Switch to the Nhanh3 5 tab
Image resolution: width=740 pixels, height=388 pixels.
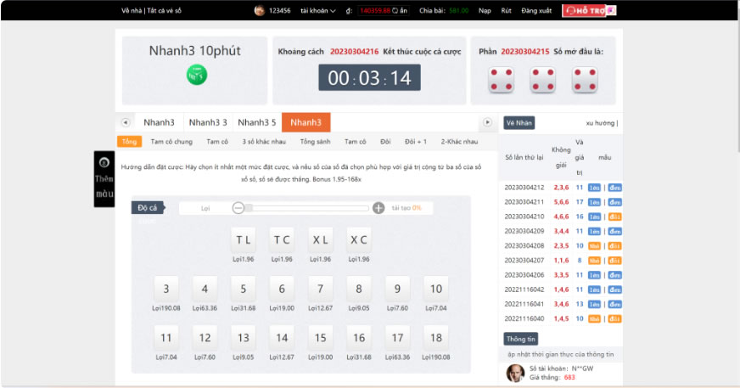[257, 122]
